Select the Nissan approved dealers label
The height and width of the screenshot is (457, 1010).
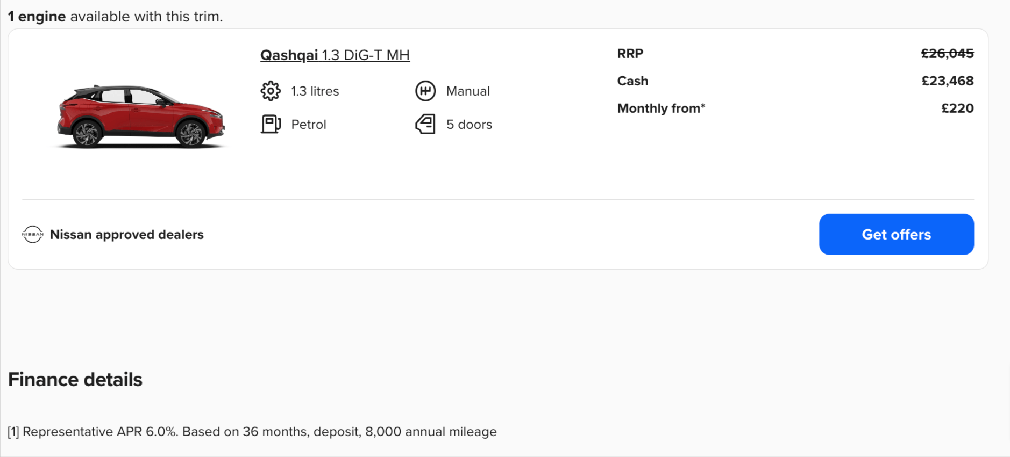click(x=127, y=234)
